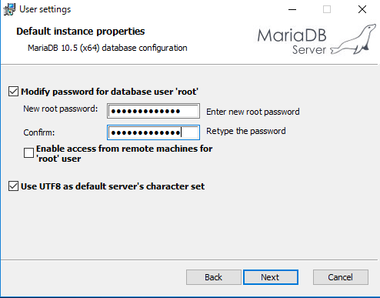Image resolution: width=380 pixels, height=298 pixels.
Task: Focus the New root password field
Action: (153, 111)
